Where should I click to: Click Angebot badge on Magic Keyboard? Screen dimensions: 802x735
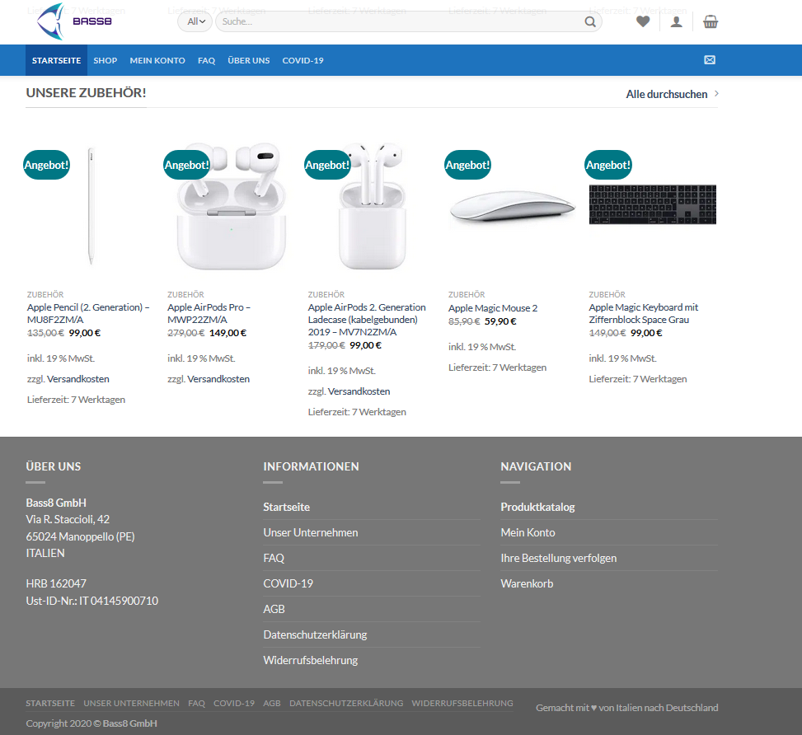(x=608, y=165)
